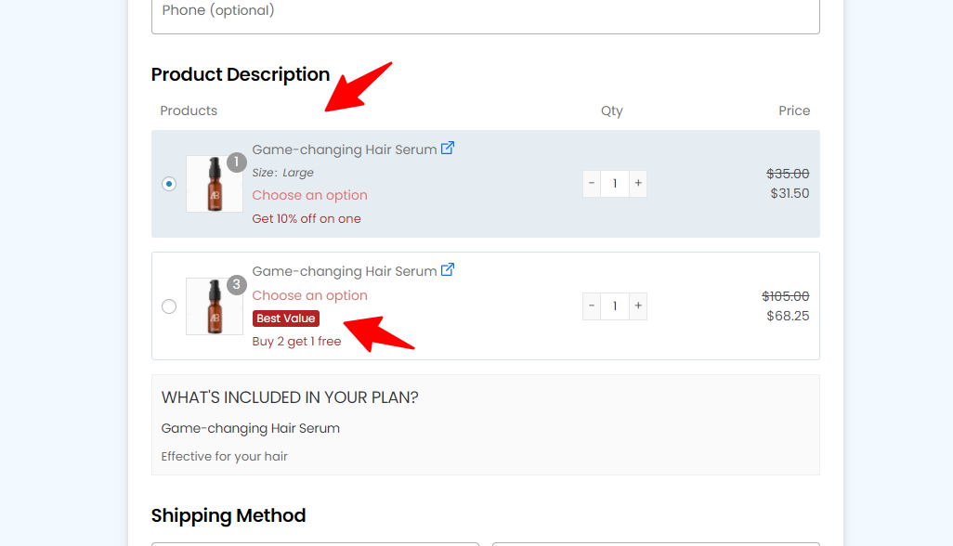The height and width of the screenshot is (546, 953).
Task: Click the quantity badge showing 1 on first thumbnail
Action: click(x=236, y=161)
